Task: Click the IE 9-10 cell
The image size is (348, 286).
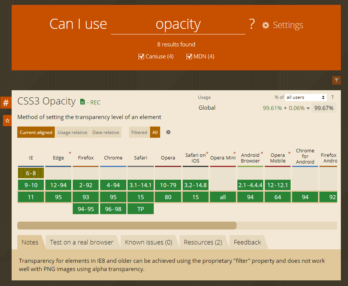Action: (31, 185)
